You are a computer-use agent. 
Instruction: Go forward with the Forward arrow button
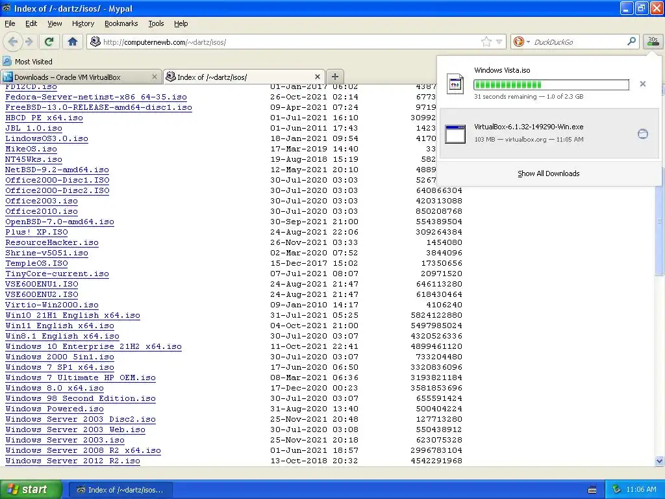[29, 42]
